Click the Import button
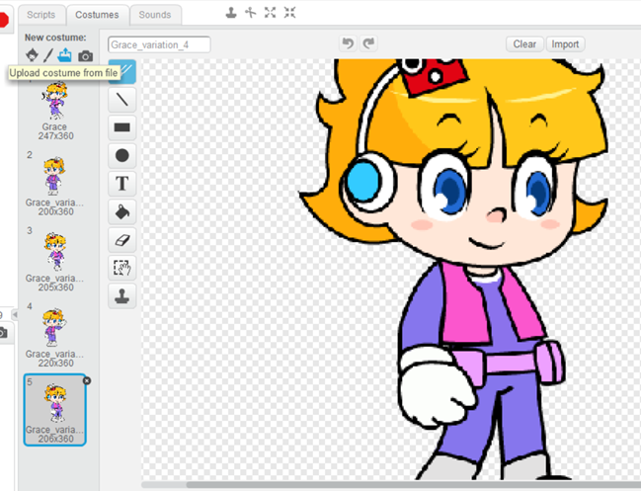 tap(565, 44)
